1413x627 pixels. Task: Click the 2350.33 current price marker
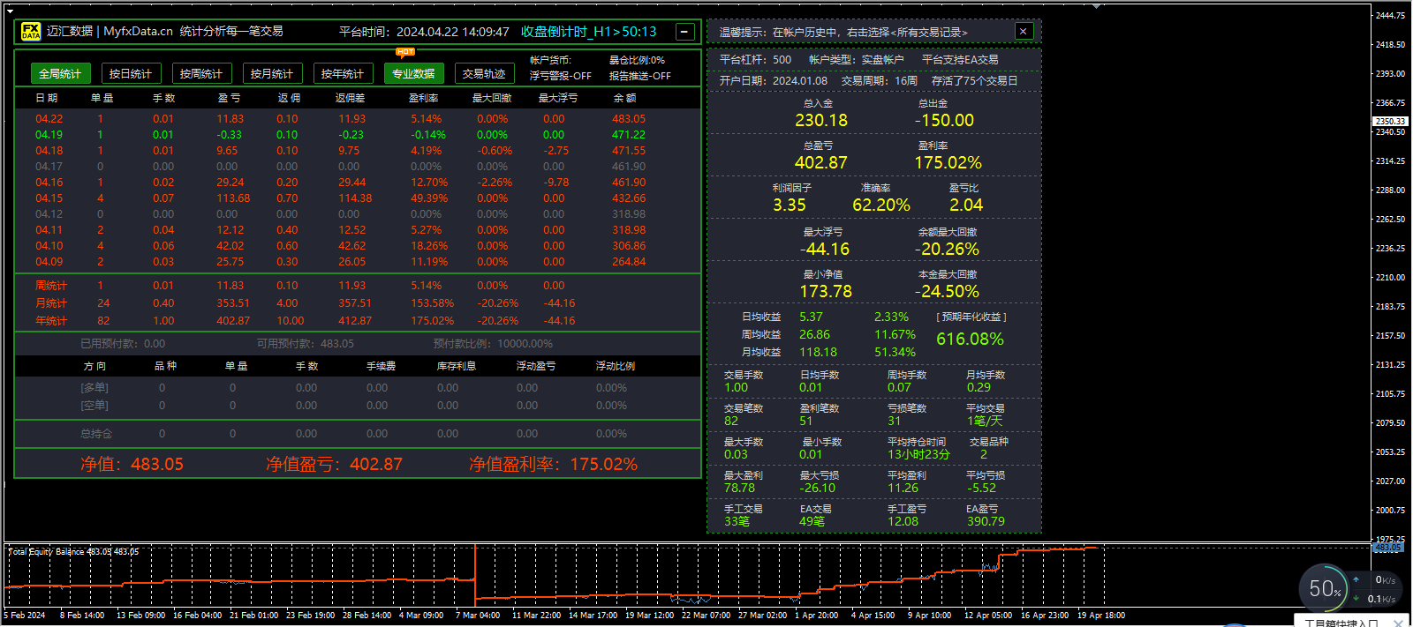1390,122
